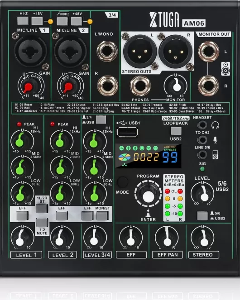
Task: Click the USB symbol next to USB1
Action: [122, 123]
